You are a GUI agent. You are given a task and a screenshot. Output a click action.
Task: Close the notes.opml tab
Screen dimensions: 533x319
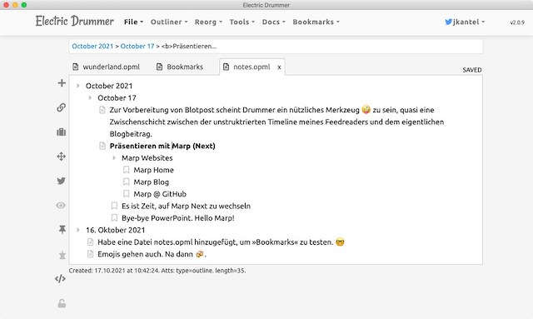click(279, 67)
